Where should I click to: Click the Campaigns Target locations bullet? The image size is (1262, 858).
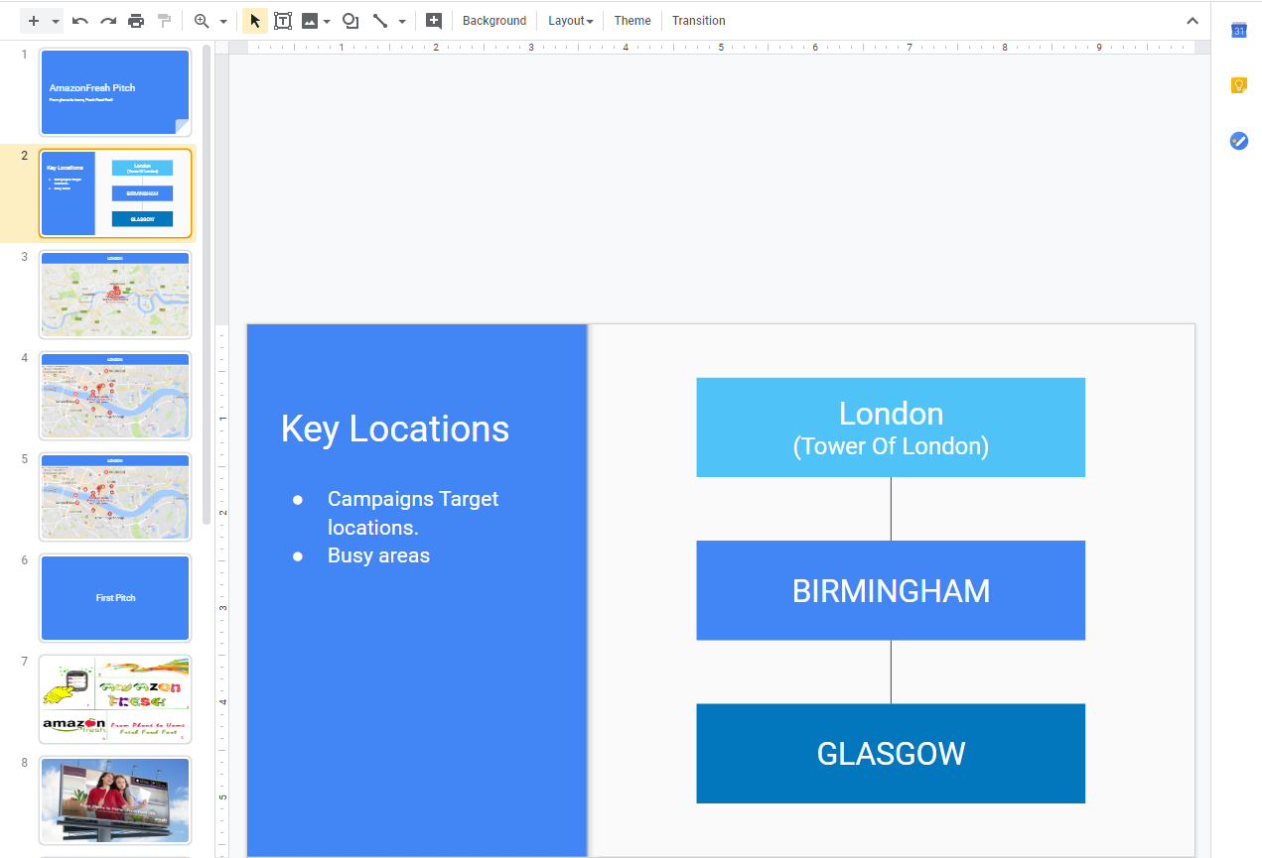pyautogui.click(x=413, y=513)
